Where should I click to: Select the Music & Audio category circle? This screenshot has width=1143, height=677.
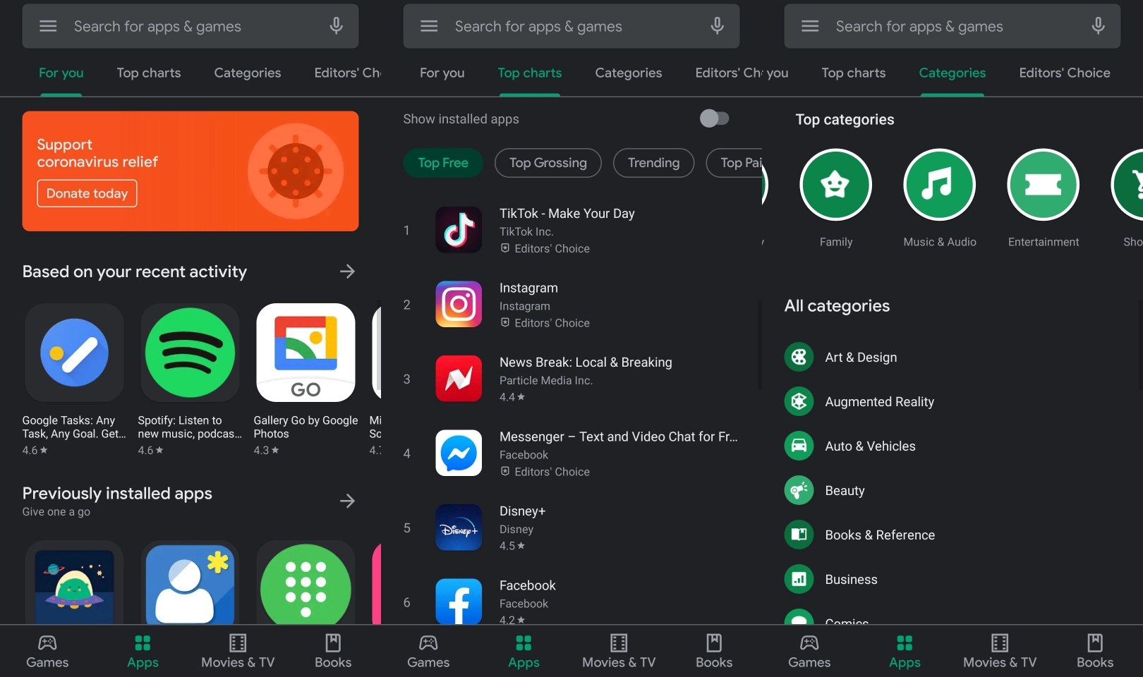pos(939,185)
